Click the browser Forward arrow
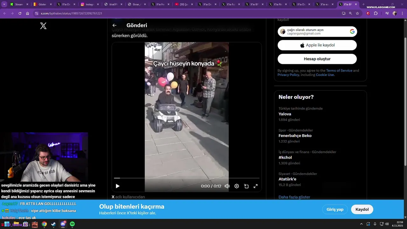The image size is (407, 229). click(12, 13)
